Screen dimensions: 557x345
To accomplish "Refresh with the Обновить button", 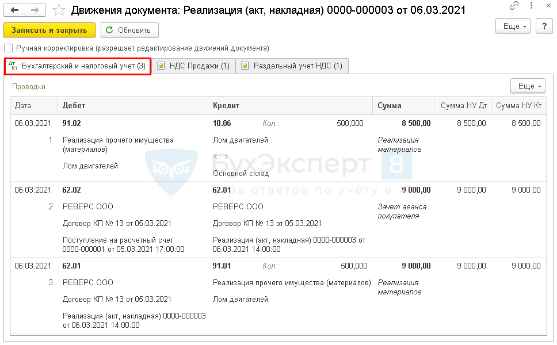I will [129, 30].
